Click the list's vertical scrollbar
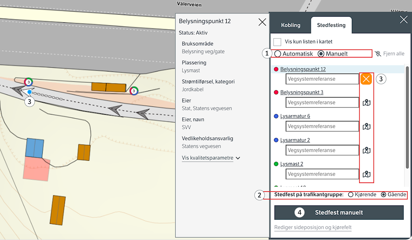The image size is (412, 240). 407,118
